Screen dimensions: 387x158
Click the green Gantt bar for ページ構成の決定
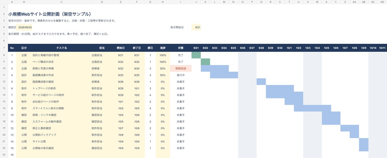coord(206,62)
